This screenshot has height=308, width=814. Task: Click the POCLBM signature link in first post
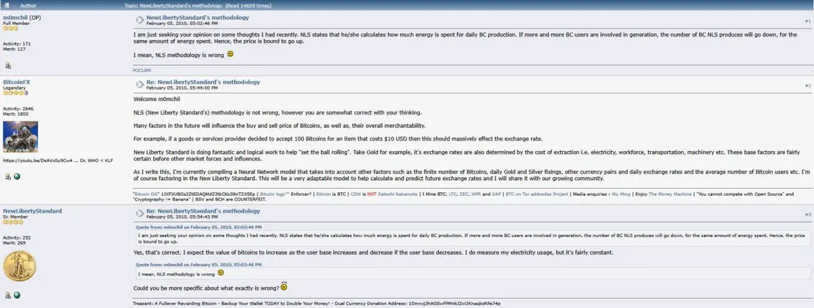click(141, 70)
